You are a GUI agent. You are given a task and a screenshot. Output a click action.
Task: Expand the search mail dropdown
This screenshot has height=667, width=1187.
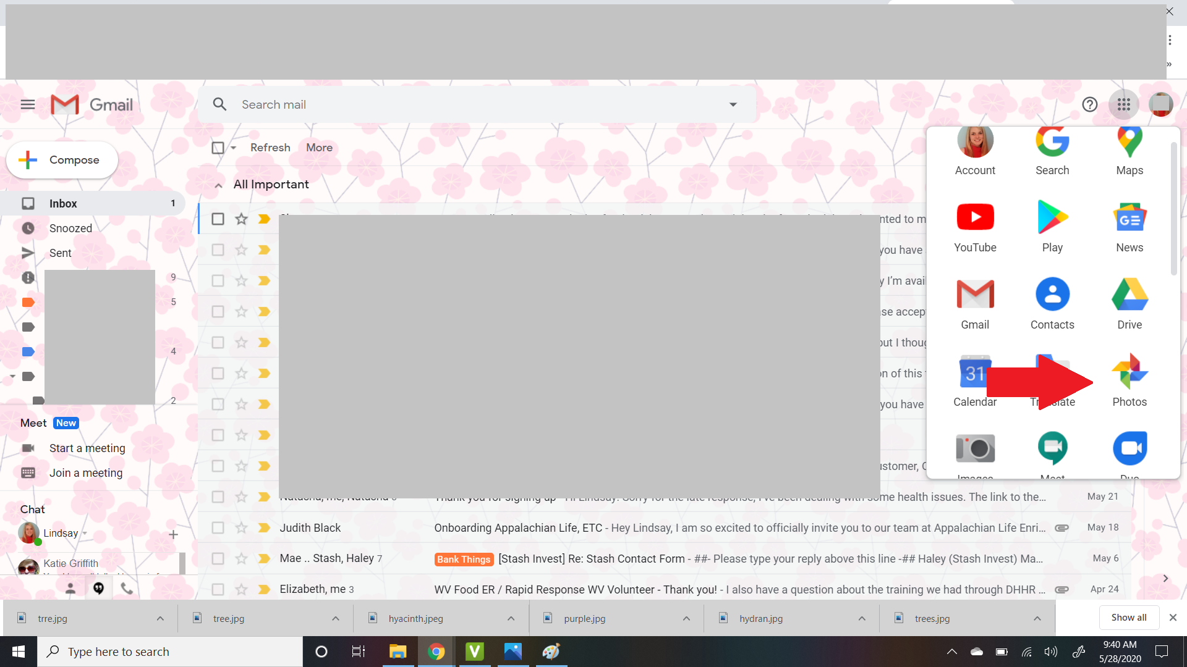coord(732,103)
